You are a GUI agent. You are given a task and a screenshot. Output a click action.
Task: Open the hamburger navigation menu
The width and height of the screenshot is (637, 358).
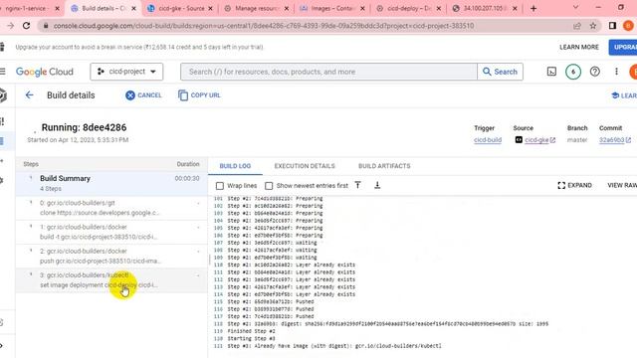point(3,72)
